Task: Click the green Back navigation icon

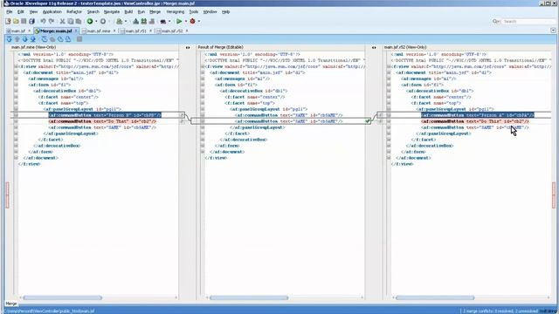Action: 90,21
